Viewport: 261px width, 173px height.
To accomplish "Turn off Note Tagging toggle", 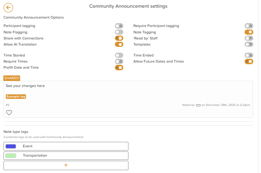I will click(249, 32).
